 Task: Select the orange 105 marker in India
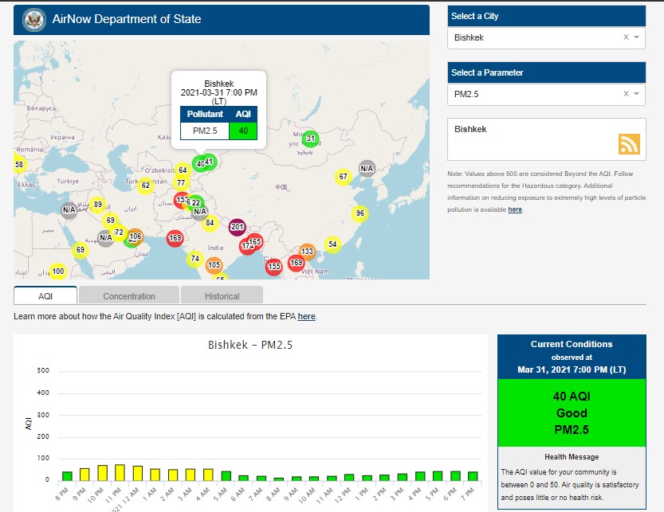point(214,265)
